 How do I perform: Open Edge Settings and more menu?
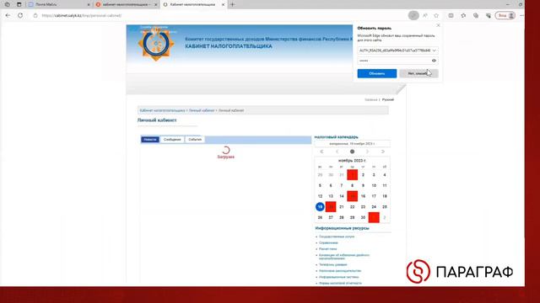pos(522,15)
